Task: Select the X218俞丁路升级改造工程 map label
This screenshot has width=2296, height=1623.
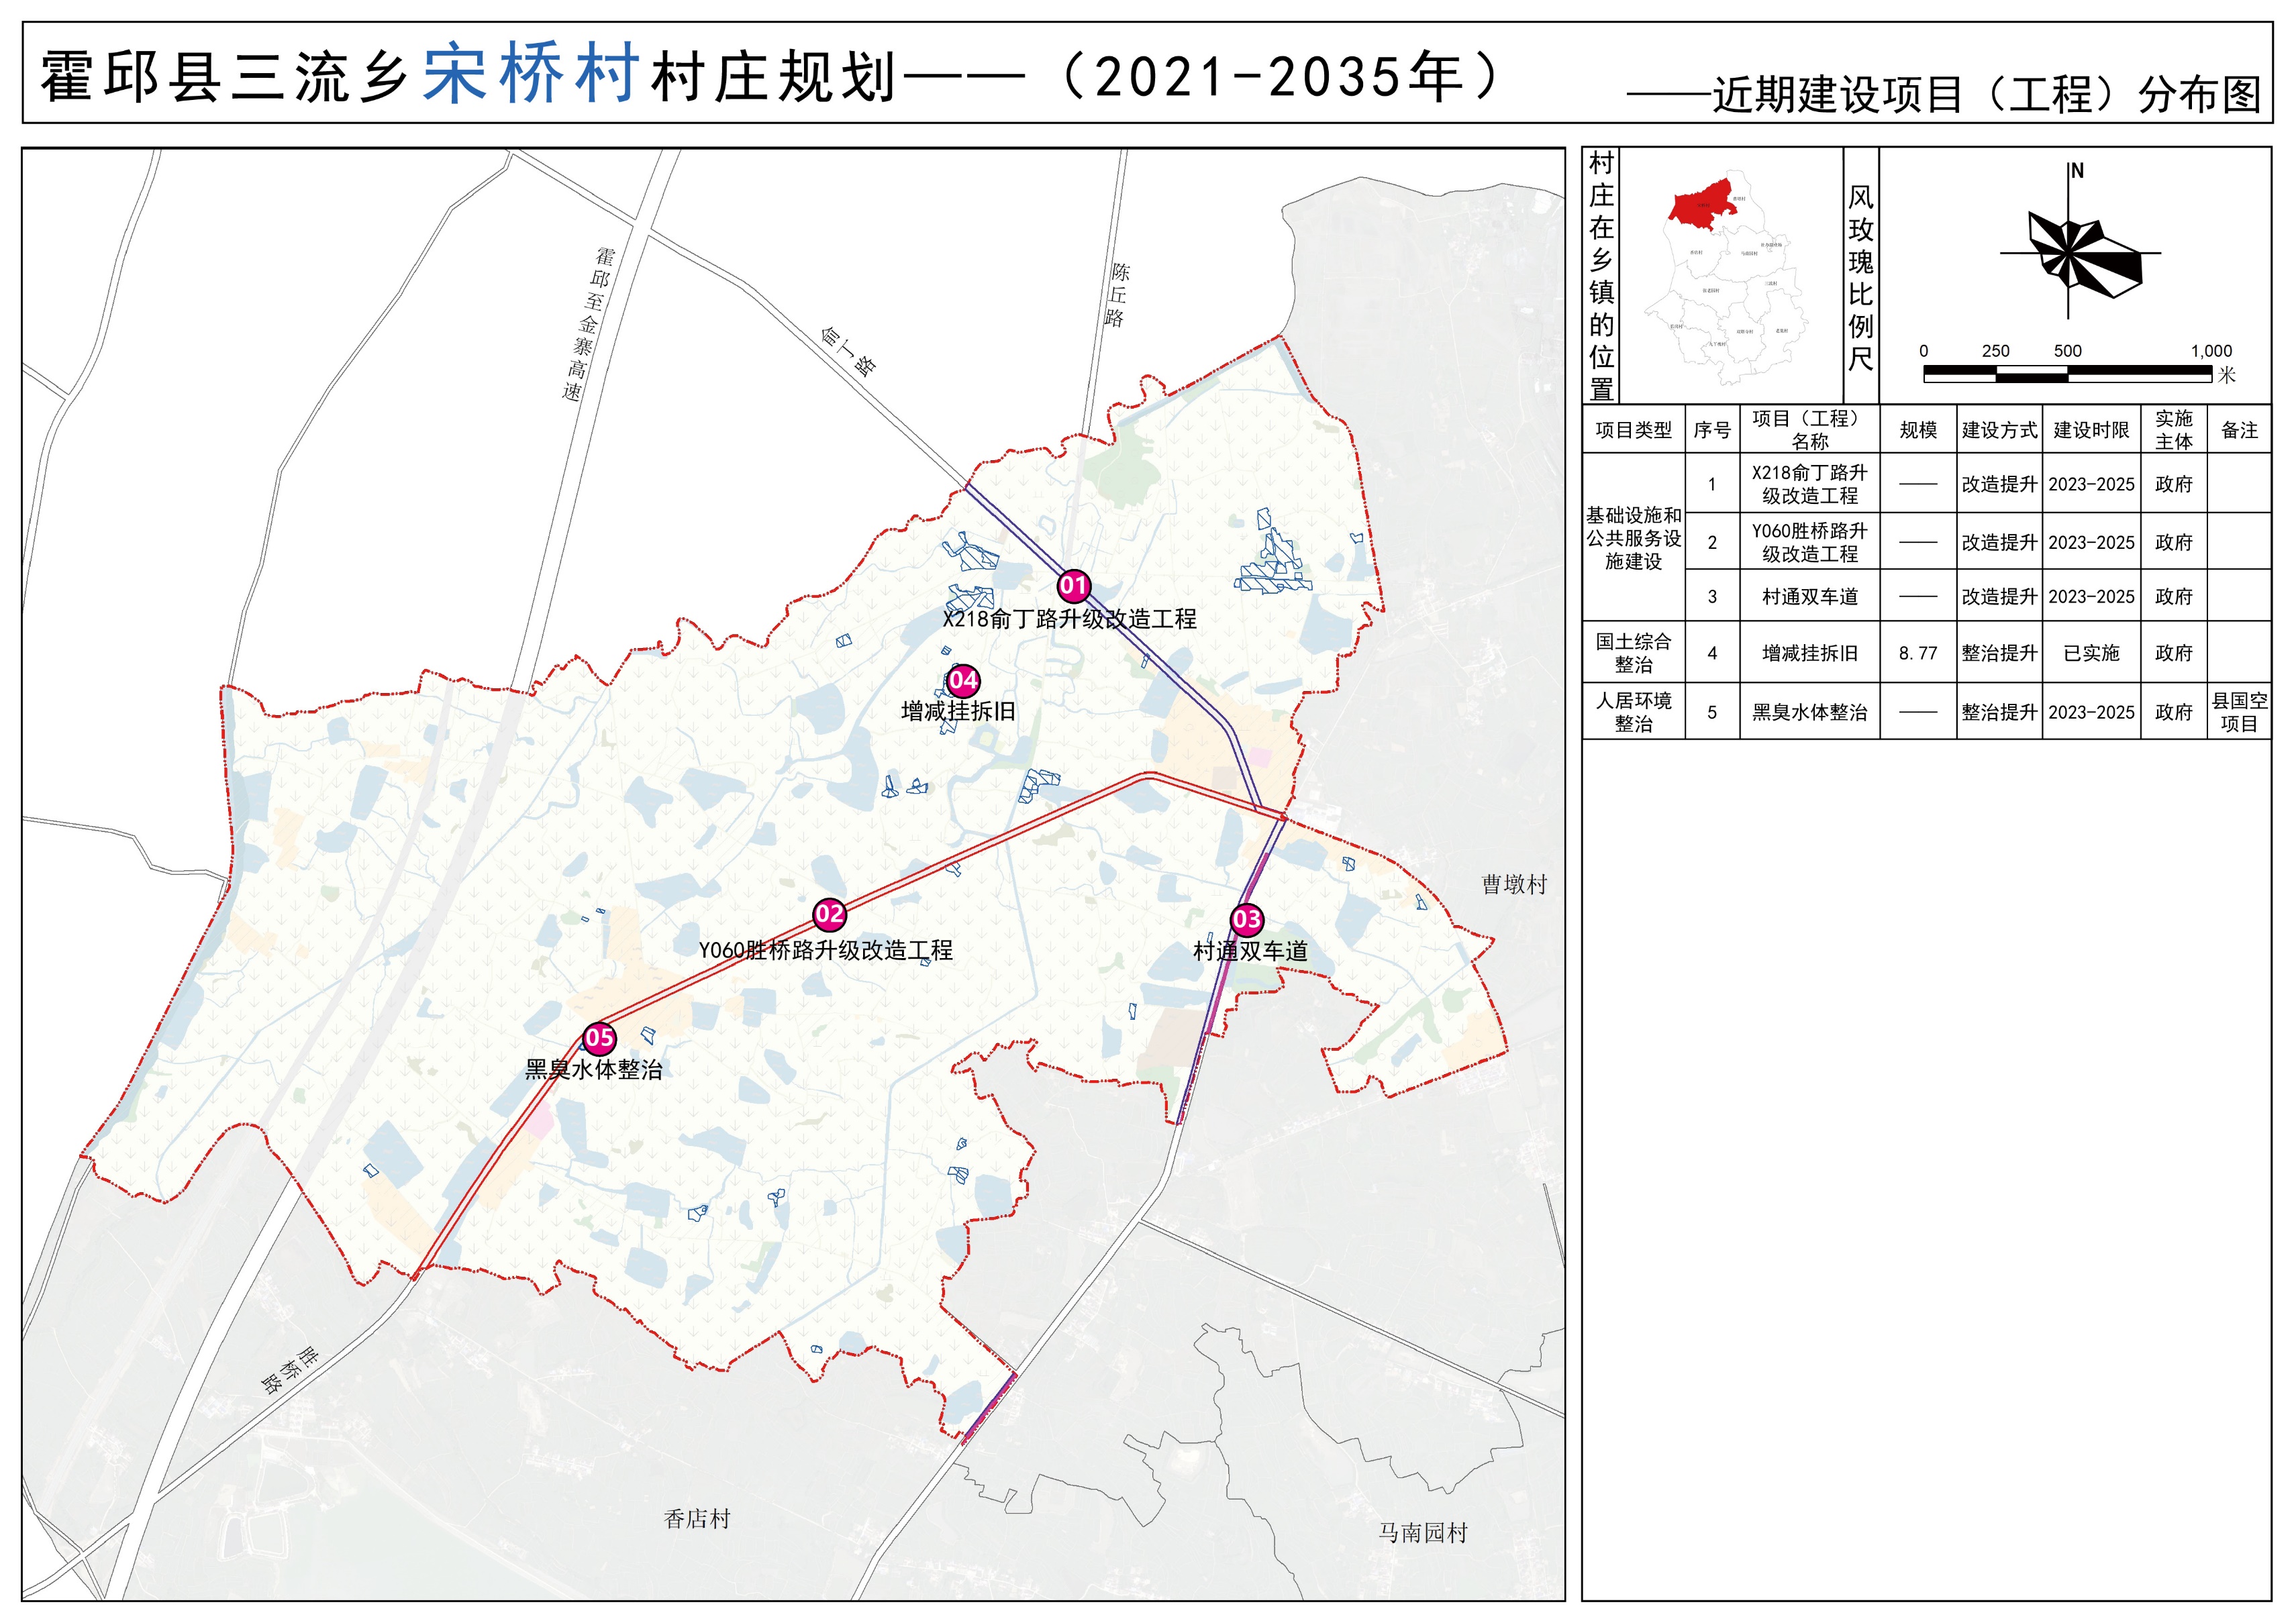Action: tap(1069, 620)
